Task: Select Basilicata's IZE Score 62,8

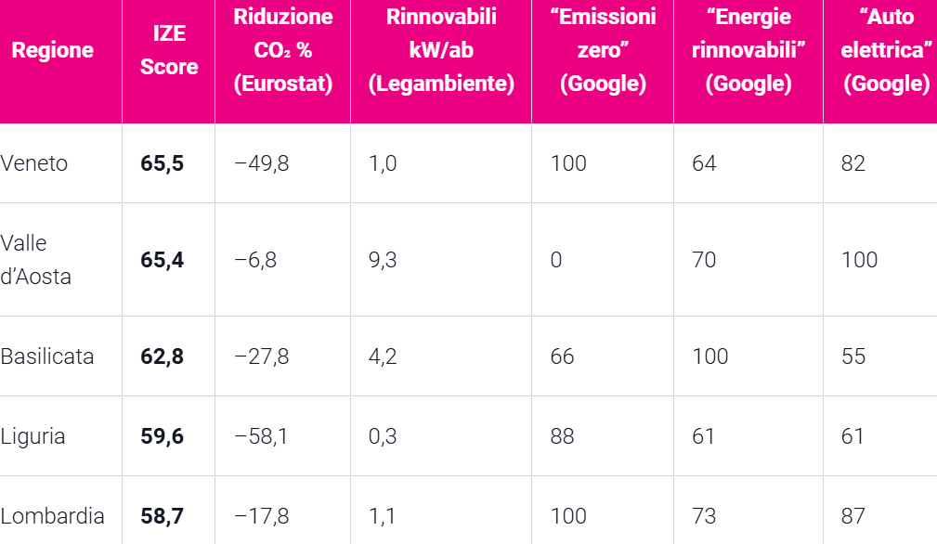Action: (163, 356)
